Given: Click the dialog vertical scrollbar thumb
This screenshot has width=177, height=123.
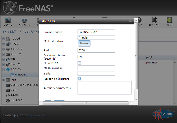Looking at the screenshot, I should (136, 56).
